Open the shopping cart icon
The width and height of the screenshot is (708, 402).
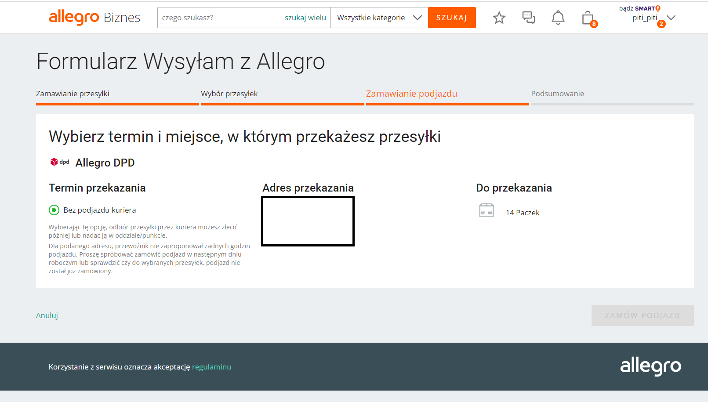click(587, 18)
